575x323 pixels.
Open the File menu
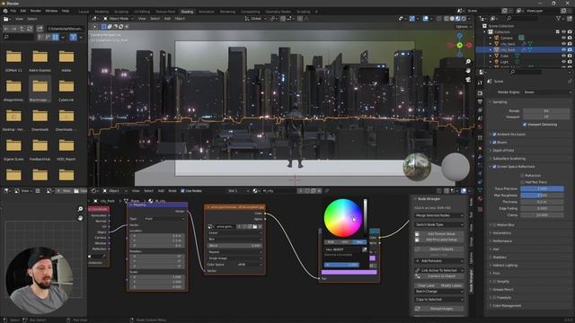coord(13,11)
